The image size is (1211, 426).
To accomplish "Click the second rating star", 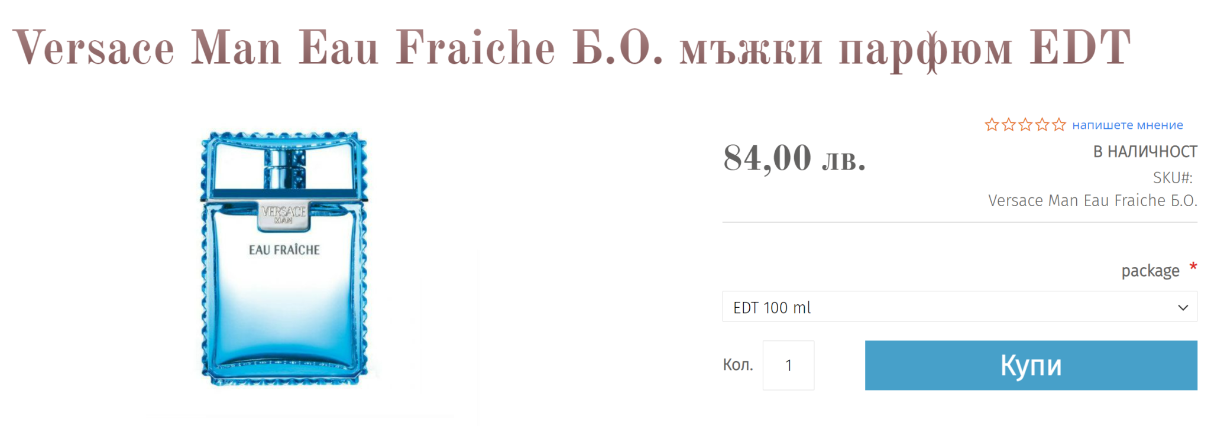I will click(1009, 125).
